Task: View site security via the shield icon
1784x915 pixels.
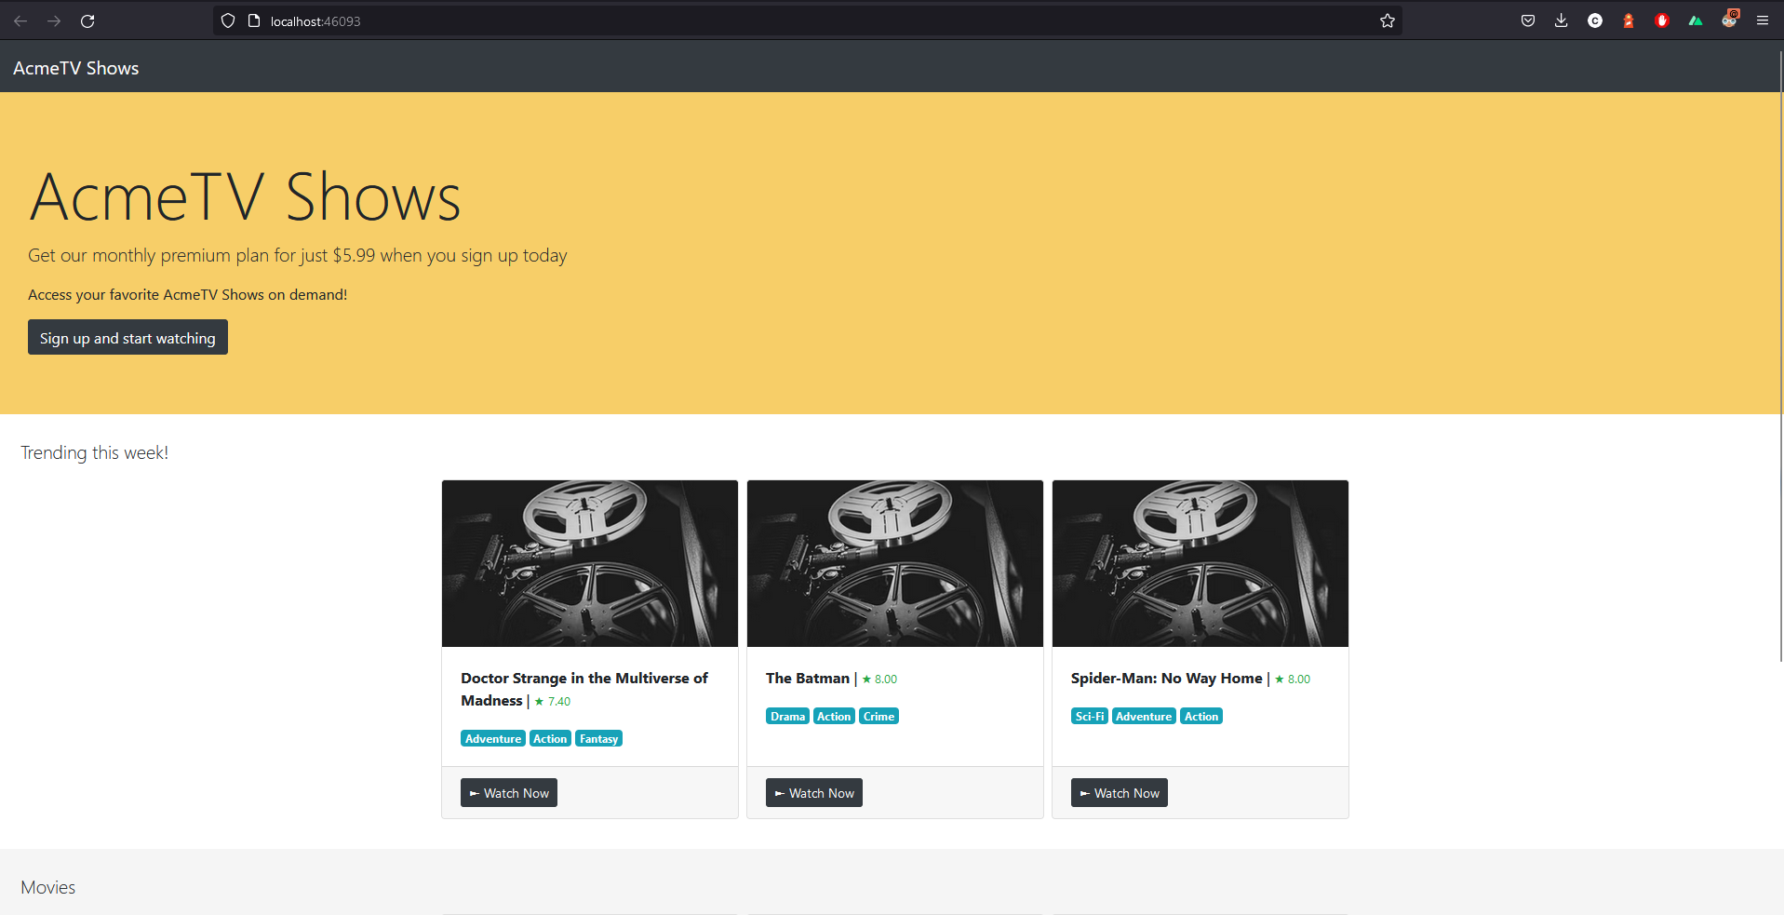Action: 227,20
